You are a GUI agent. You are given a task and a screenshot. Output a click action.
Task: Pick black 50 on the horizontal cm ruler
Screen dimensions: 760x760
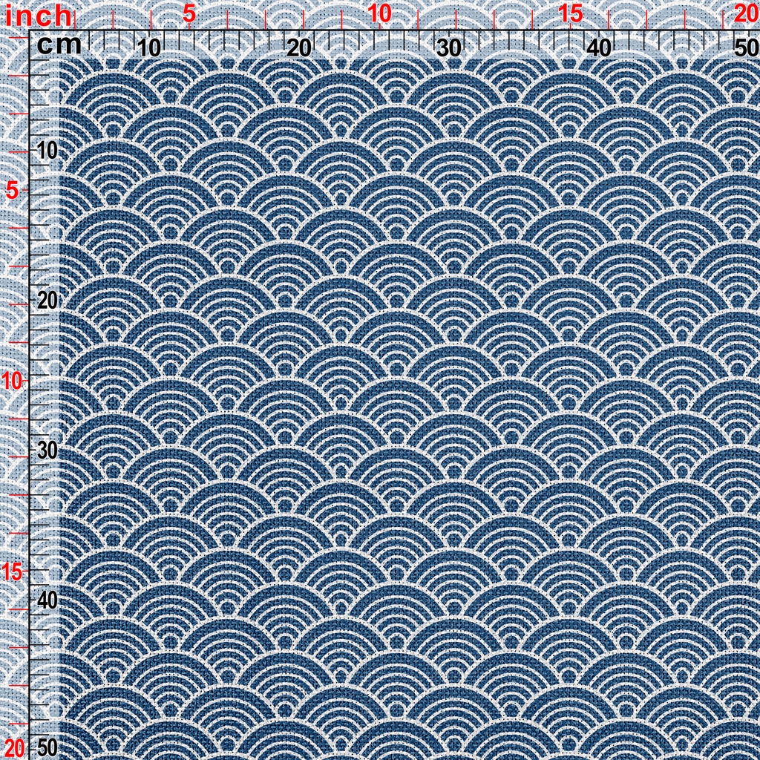point(747,48)
